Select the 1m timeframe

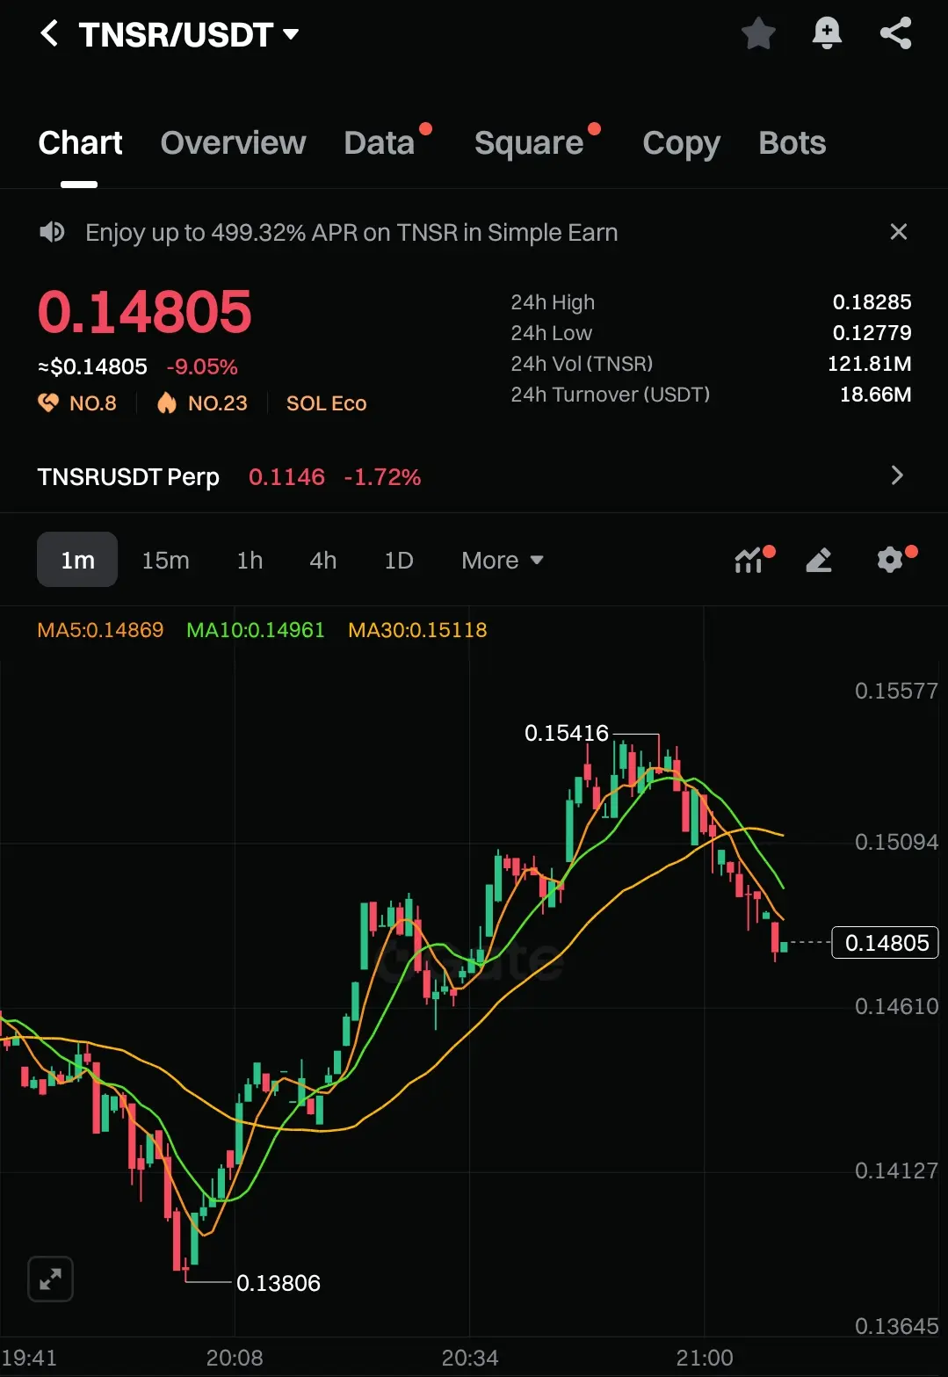[77, 560]
